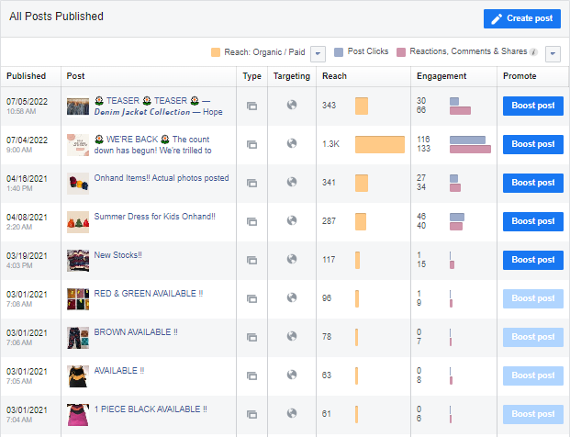Click disabled Boost post for AVAILABLE !! 7:05 AM row
The image size is (570, 437).
click(x=533, y=375)
